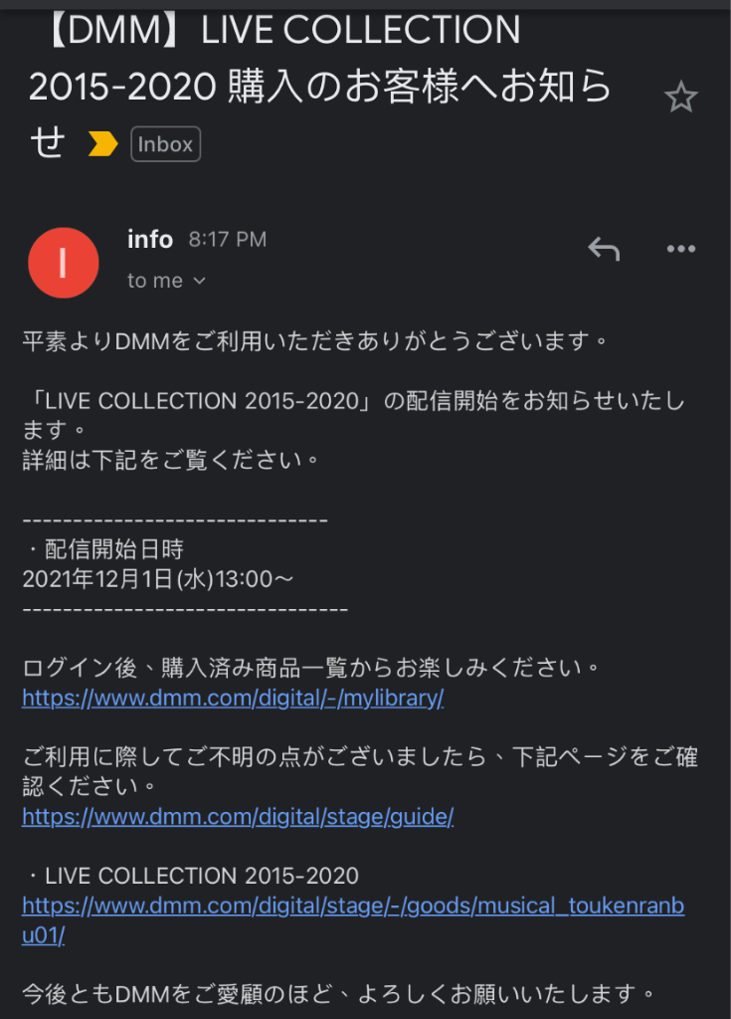This screenshot has height=1019, width=731.
Task: Click the sender name 'info'
Action: coord(150,239)
